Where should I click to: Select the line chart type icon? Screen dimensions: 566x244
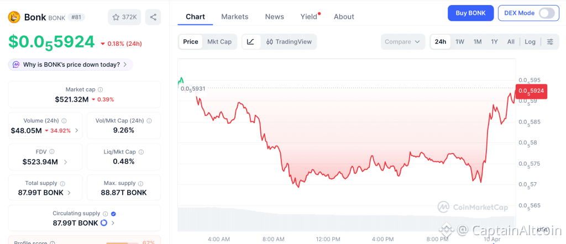click(x=250, y=41)
